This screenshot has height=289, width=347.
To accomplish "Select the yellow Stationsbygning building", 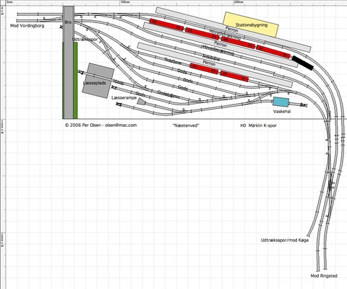I will click(251, 25).
